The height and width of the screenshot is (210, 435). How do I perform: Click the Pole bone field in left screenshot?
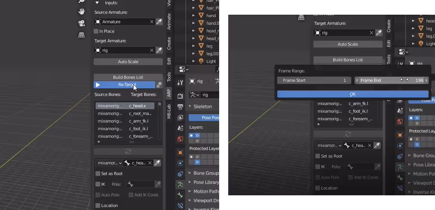[140, 184]
